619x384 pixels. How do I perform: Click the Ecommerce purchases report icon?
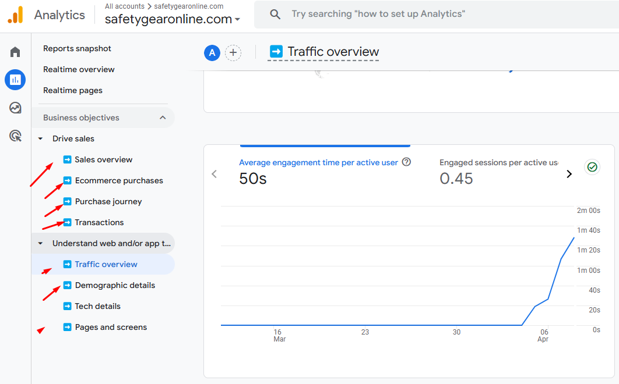(x=68, y=180)
